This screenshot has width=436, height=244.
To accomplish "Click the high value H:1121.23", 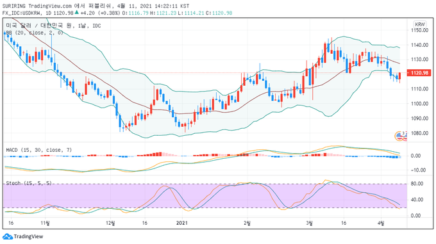I will point(163,13).
